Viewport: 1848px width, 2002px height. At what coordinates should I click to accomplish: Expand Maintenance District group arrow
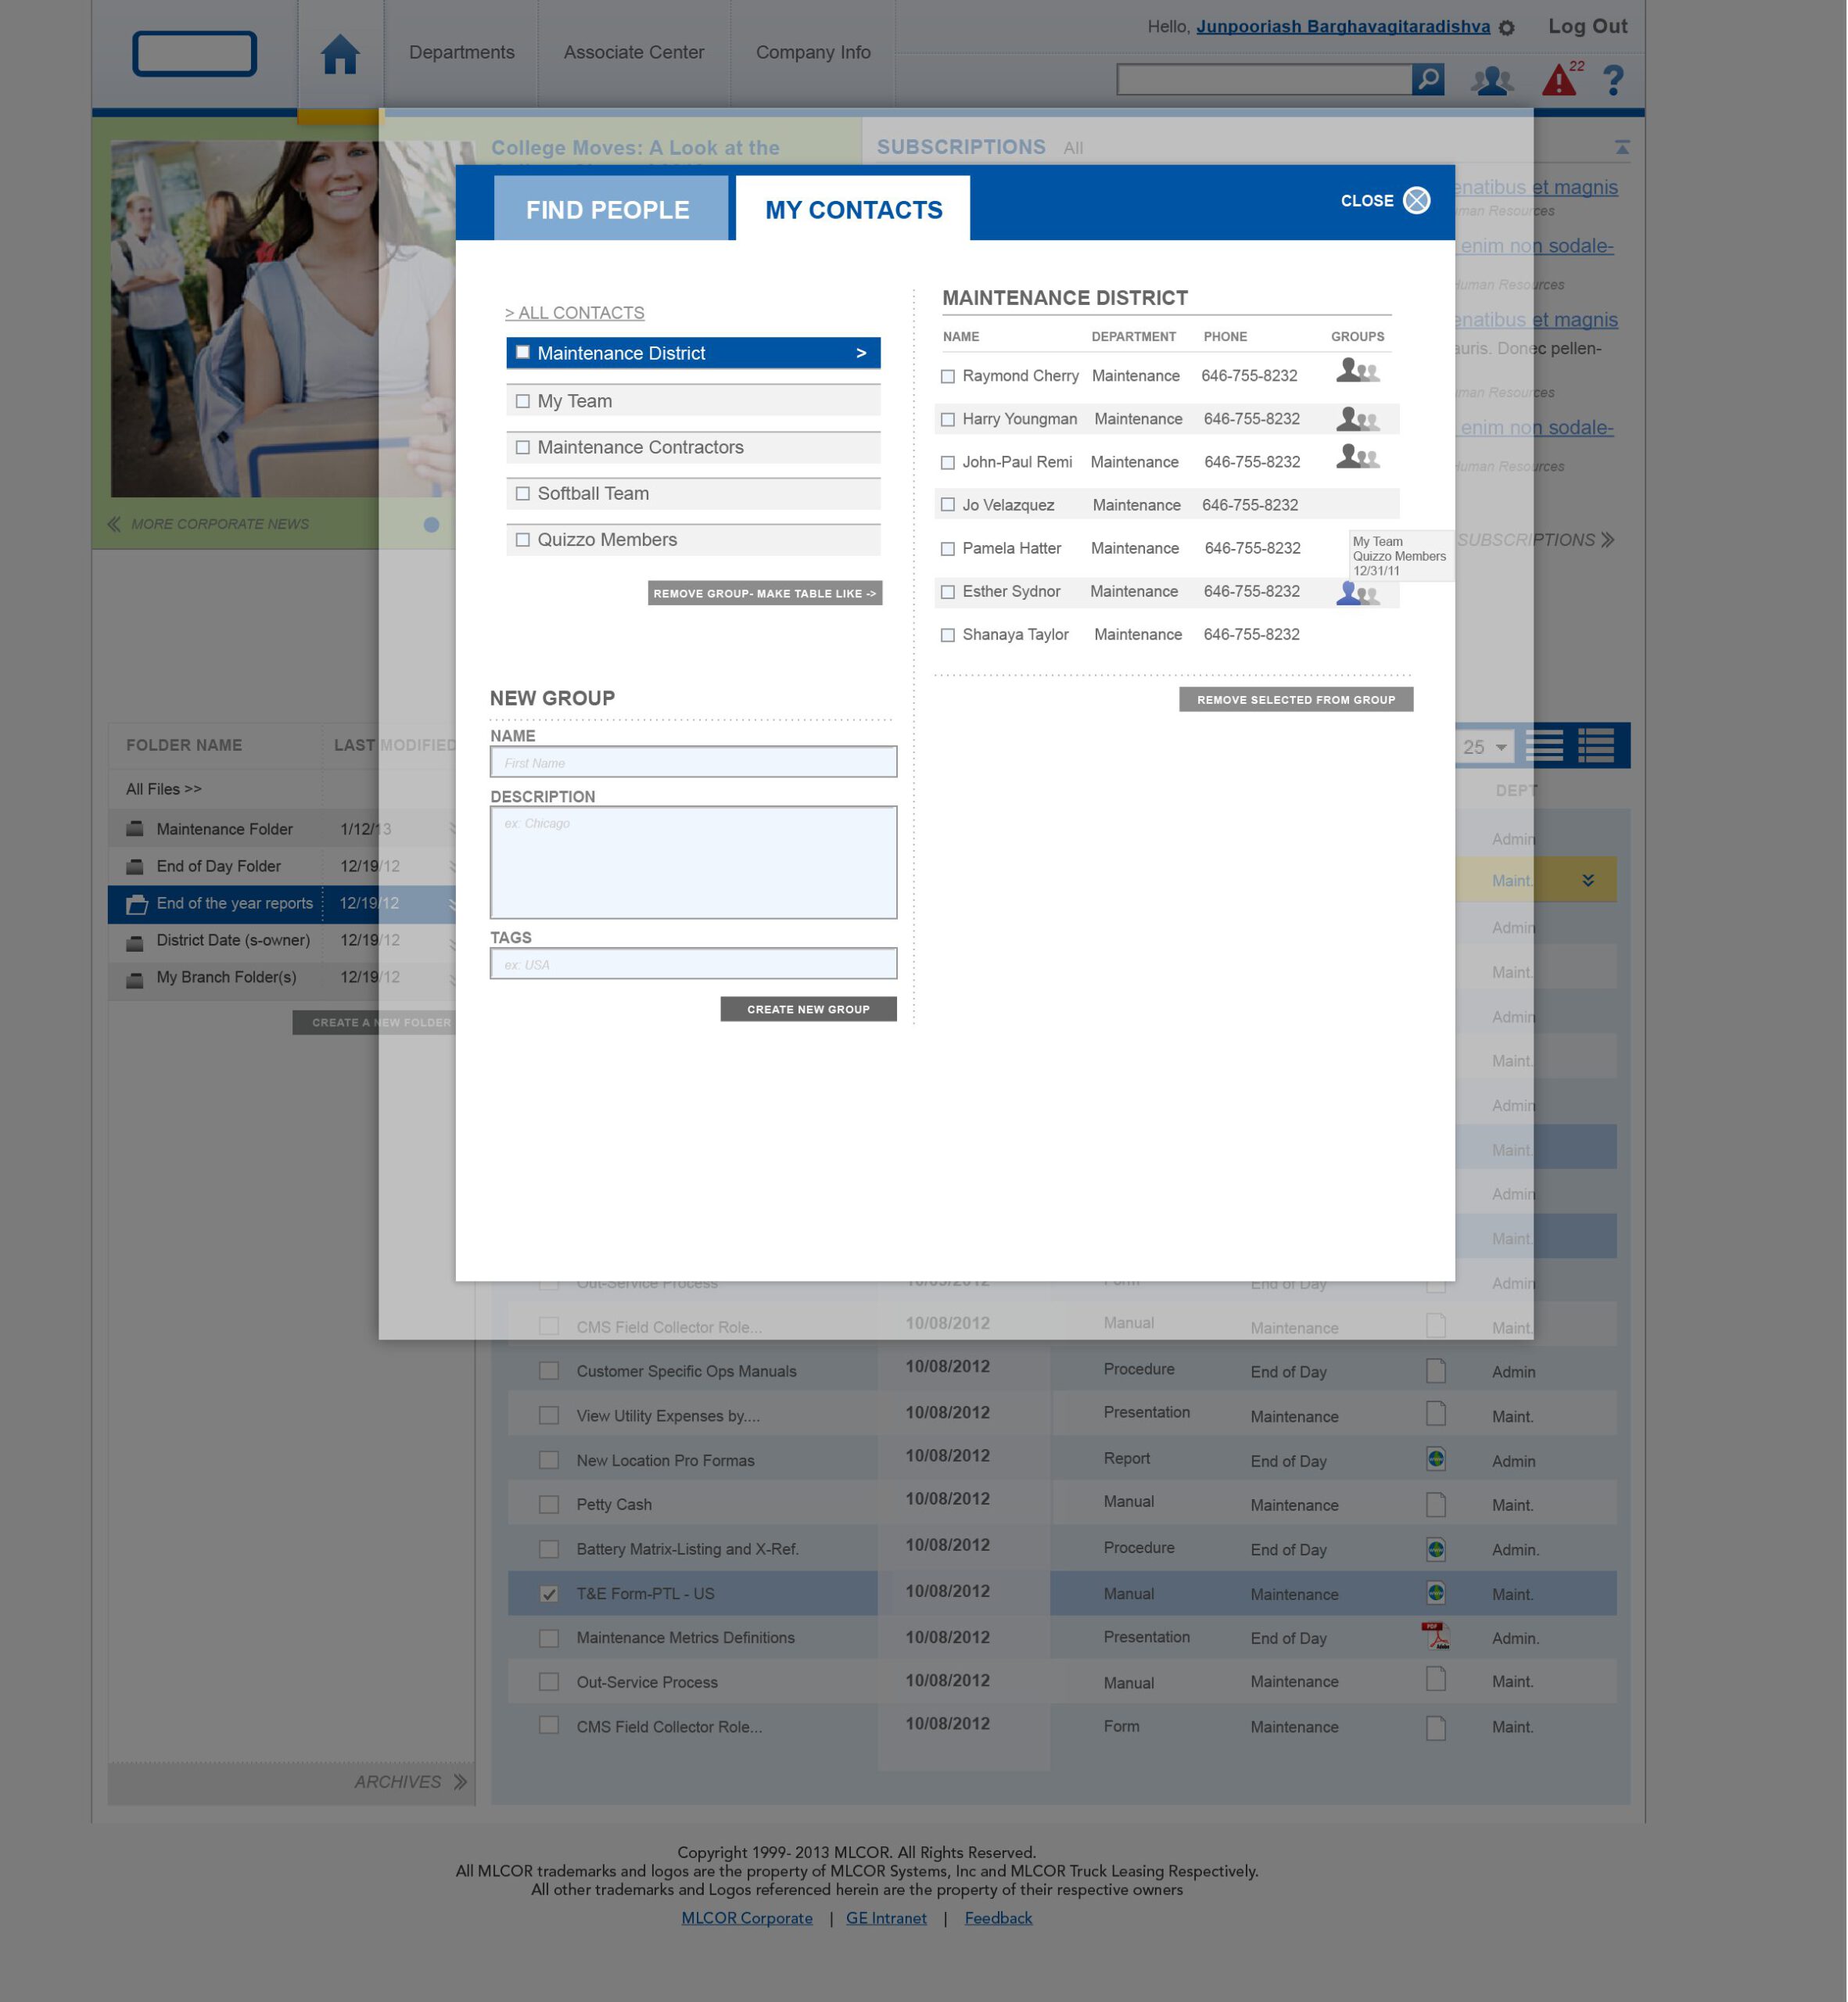[861, 353]
